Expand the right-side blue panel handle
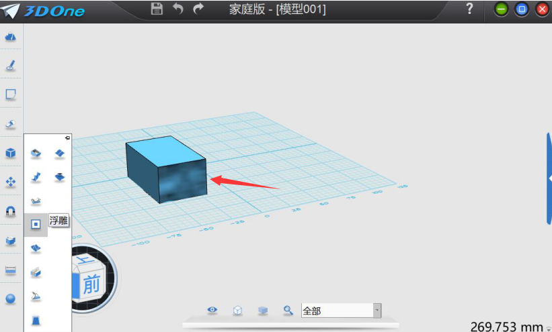 pos(549,178)
